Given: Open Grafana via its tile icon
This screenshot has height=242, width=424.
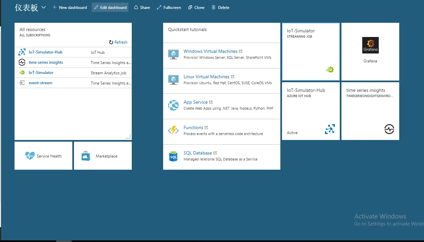Looking at the screenshot, I should click(370, 45).
